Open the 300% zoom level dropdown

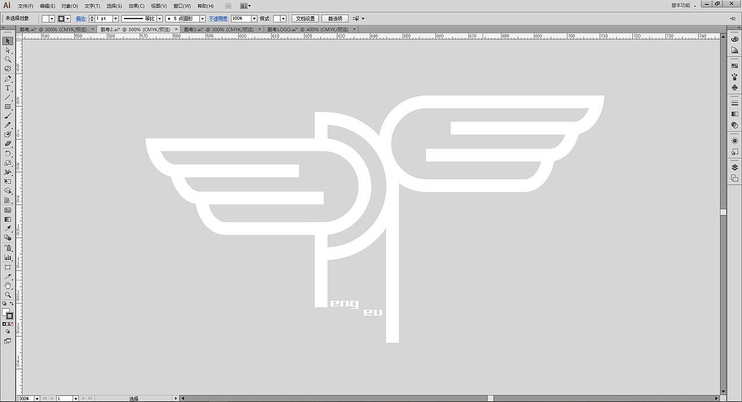click(37, 399)
